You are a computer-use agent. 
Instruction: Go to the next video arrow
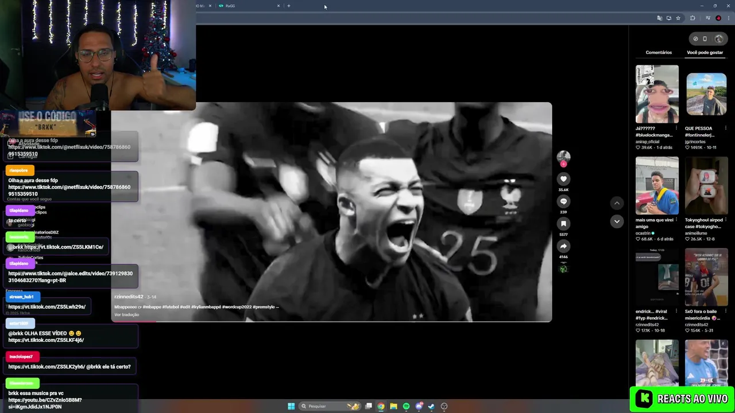pos(617,221)
